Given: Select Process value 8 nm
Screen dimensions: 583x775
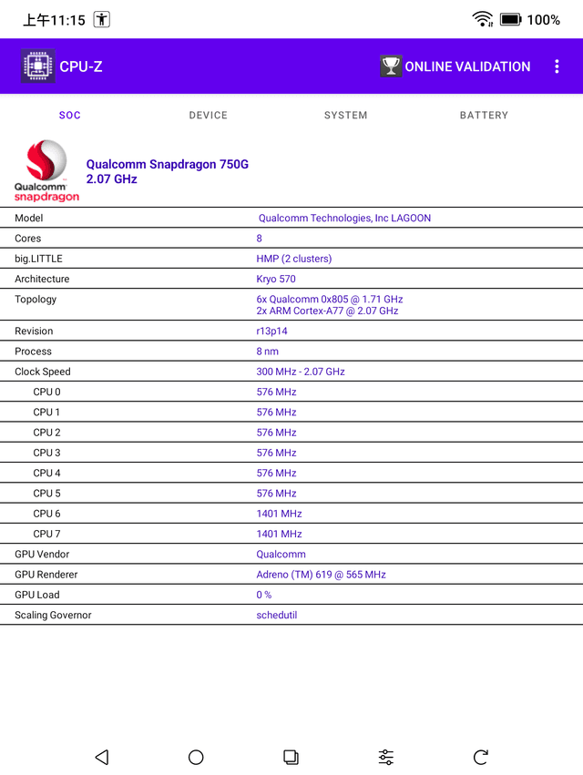Looking at the screenshot, I should tap(268, 352).
